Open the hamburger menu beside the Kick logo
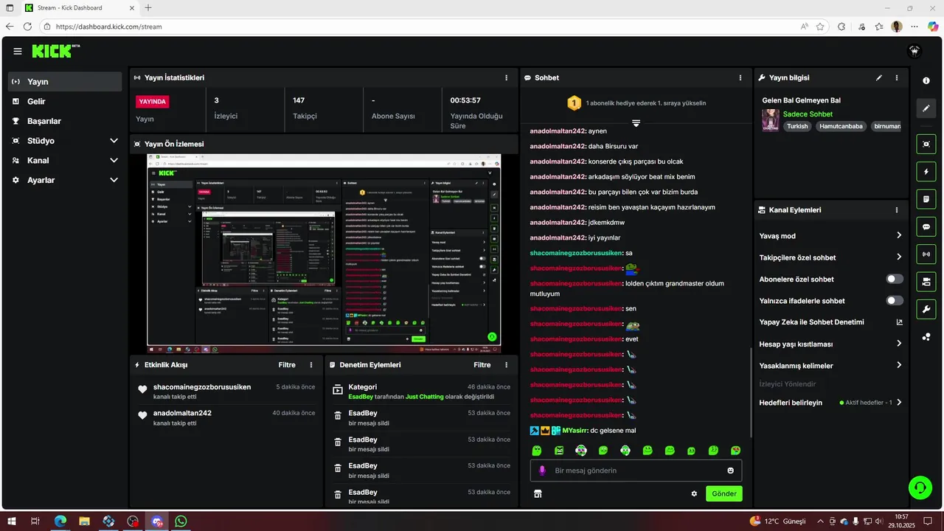The width and height of the screenshot is (944, 531). tap(18, 51)
